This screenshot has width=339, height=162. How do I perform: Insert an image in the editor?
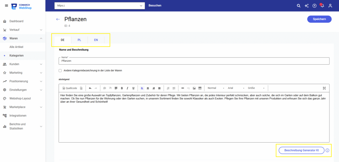click(x=194, y=88)
